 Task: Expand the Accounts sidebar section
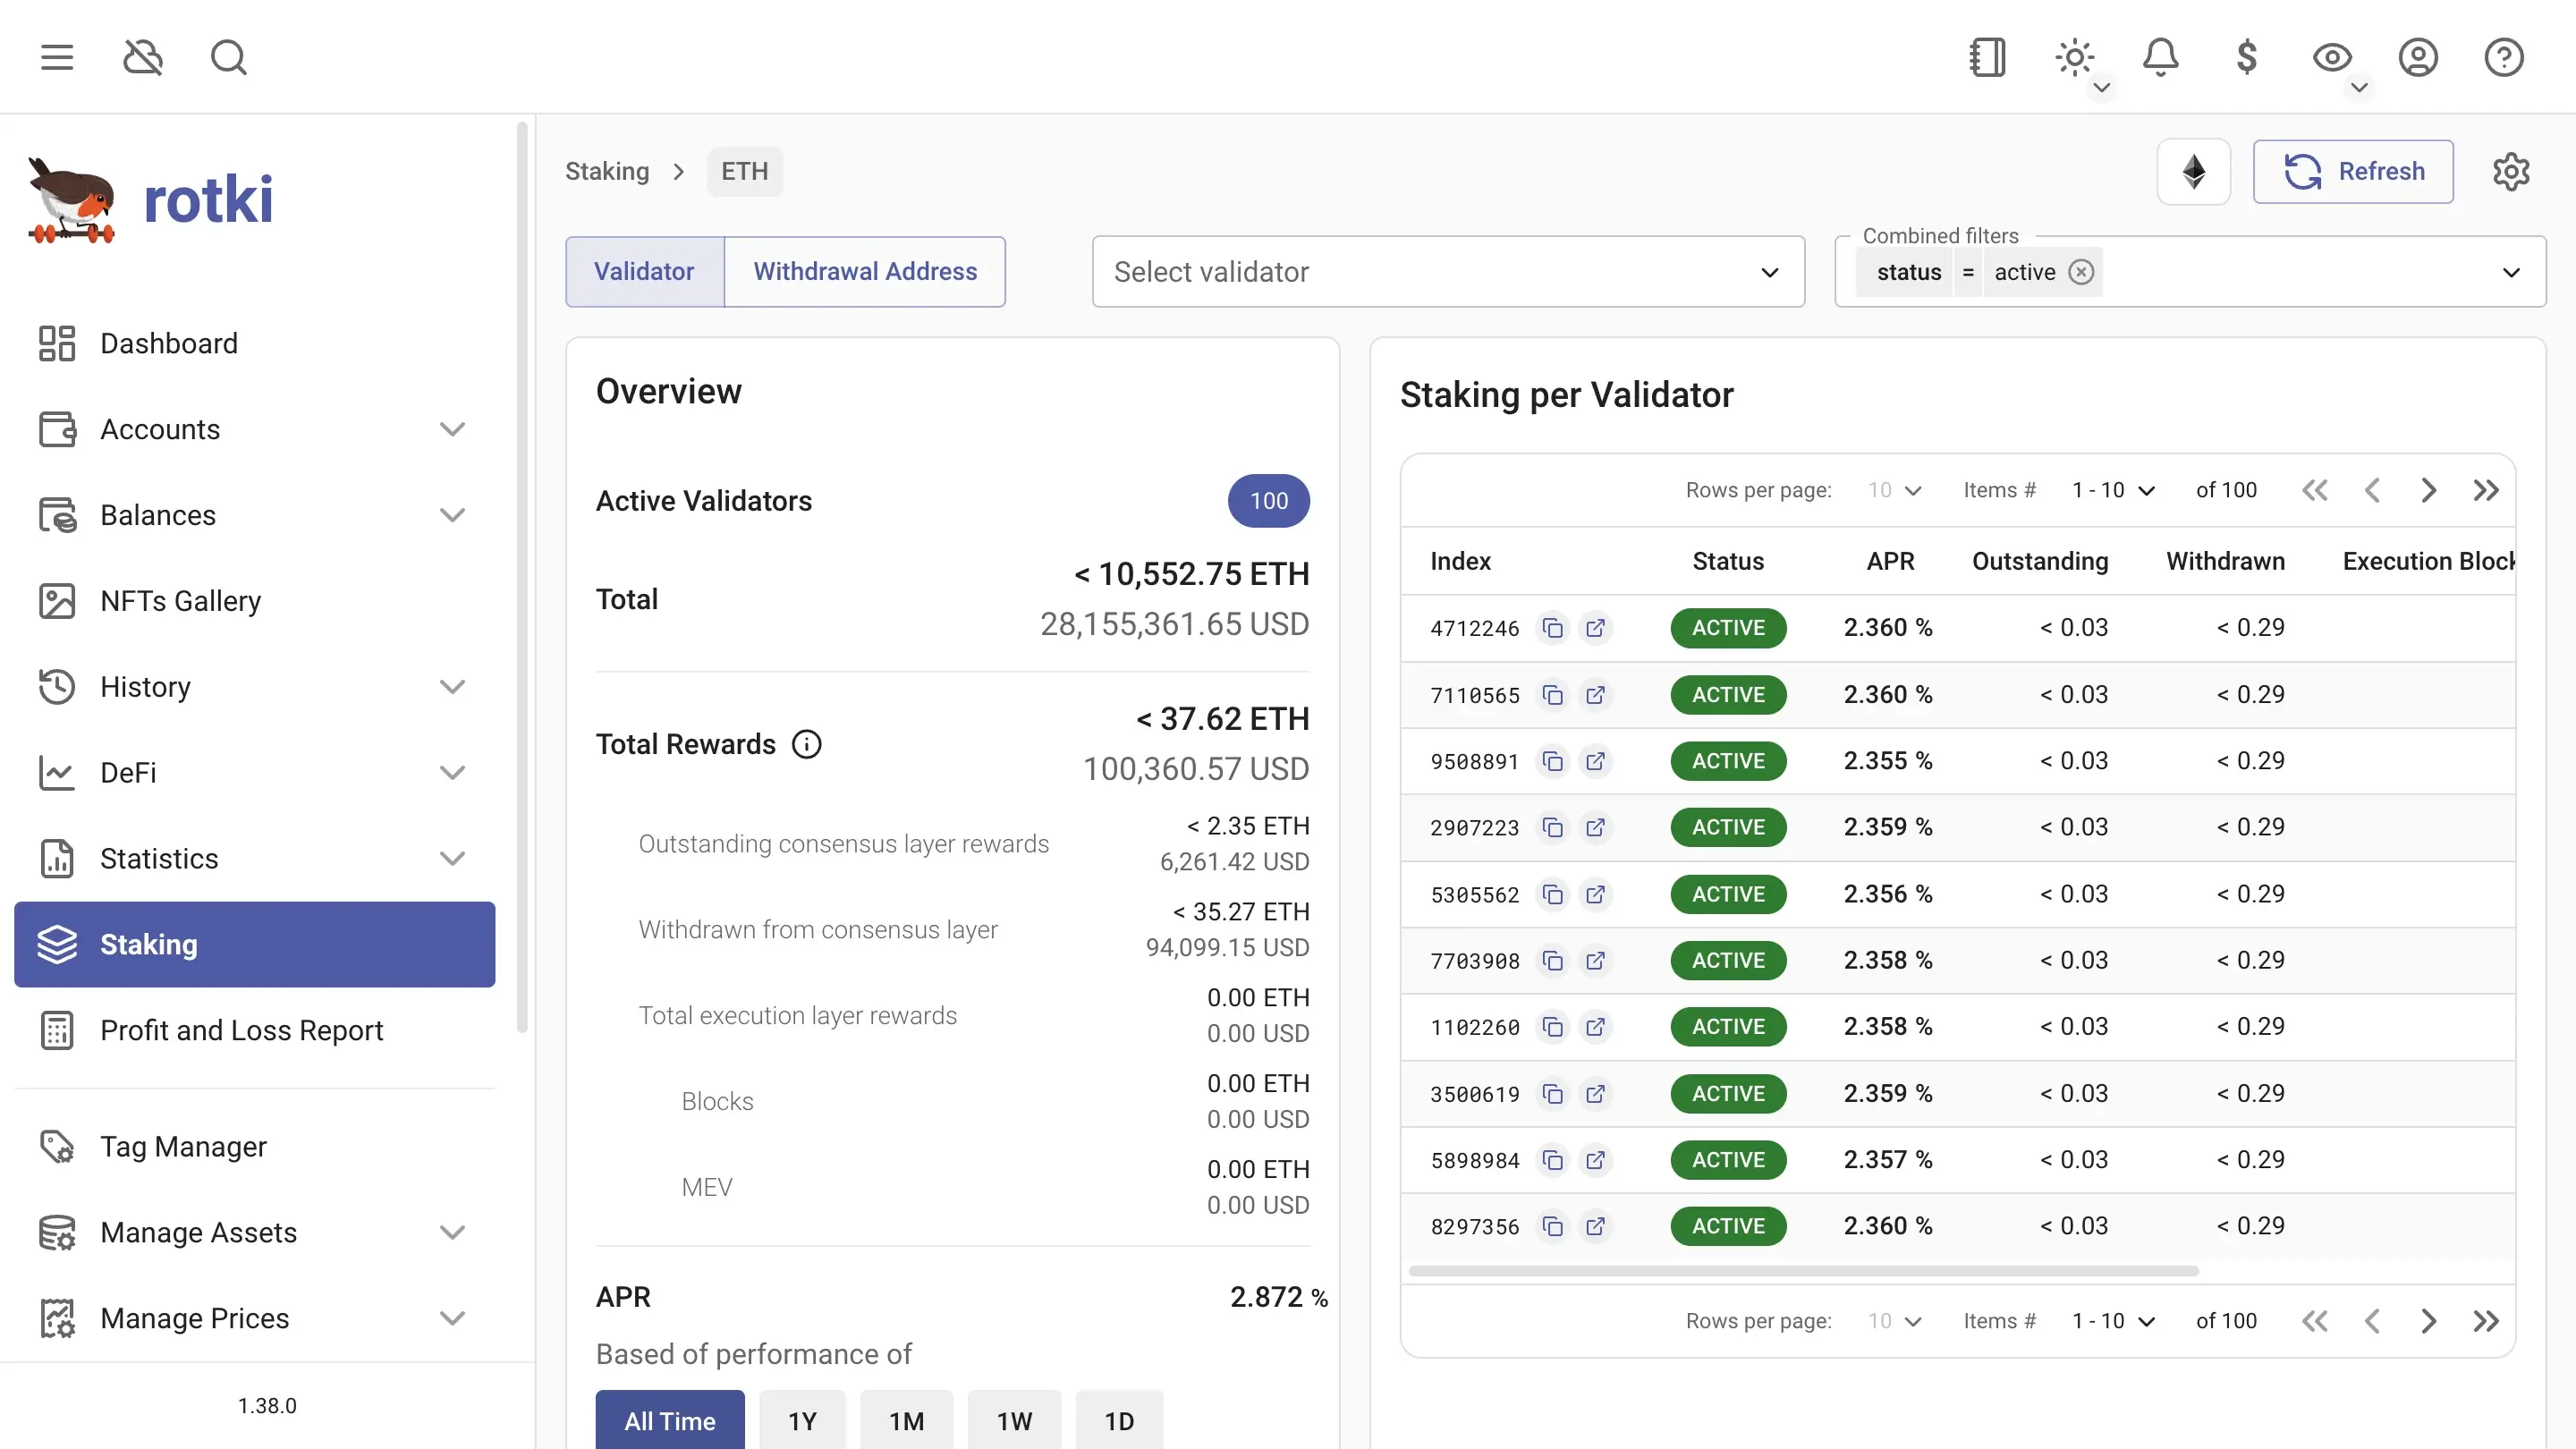pyautogui.click(x=255, y=429)
